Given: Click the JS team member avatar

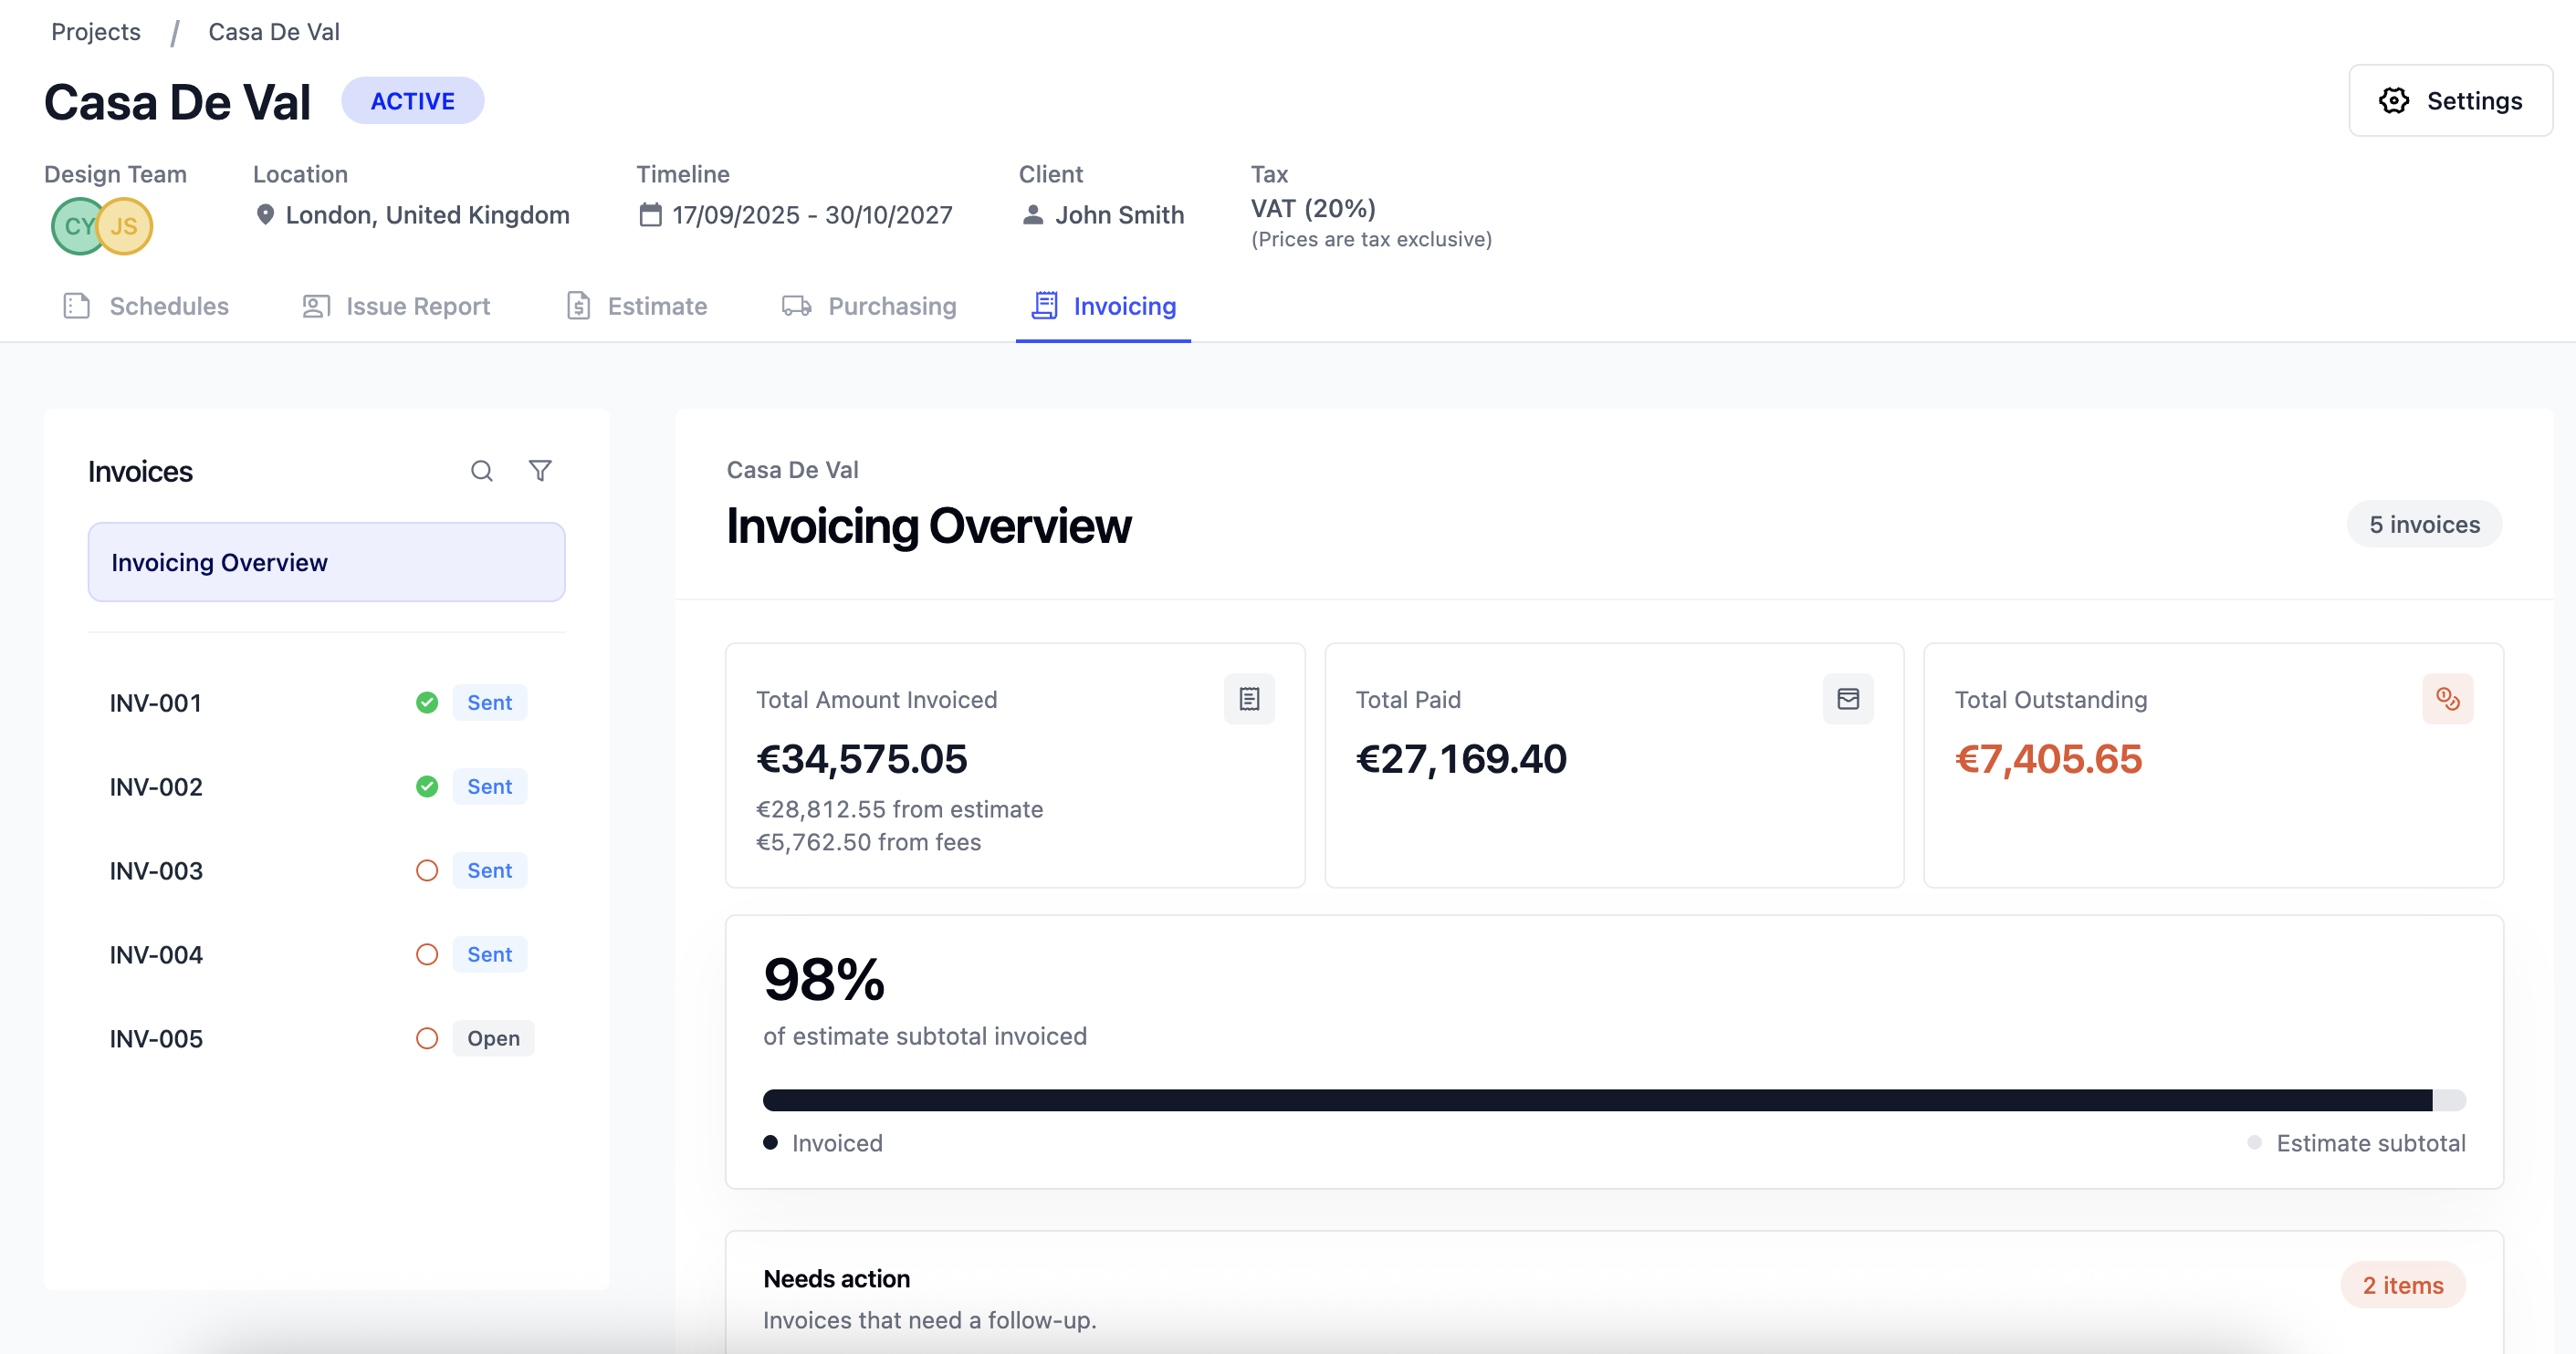Looking at the screenshot, I should 125,226.
